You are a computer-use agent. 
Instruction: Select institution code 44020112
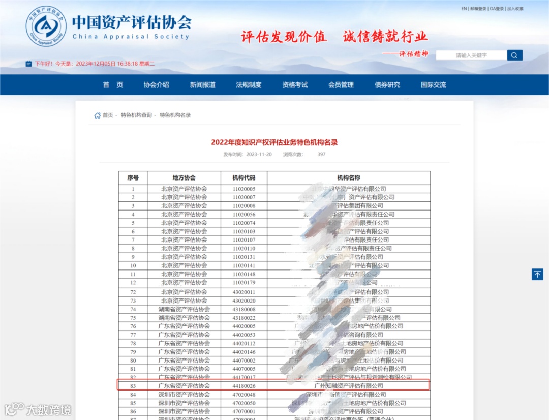pos(243,344)
